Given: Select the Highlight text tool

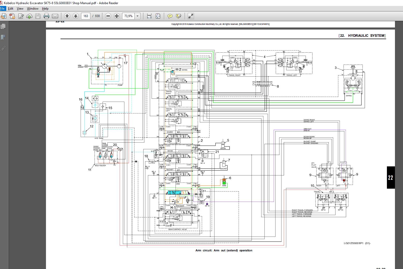Looking at the screenshot, I should (x=178, y=16).
